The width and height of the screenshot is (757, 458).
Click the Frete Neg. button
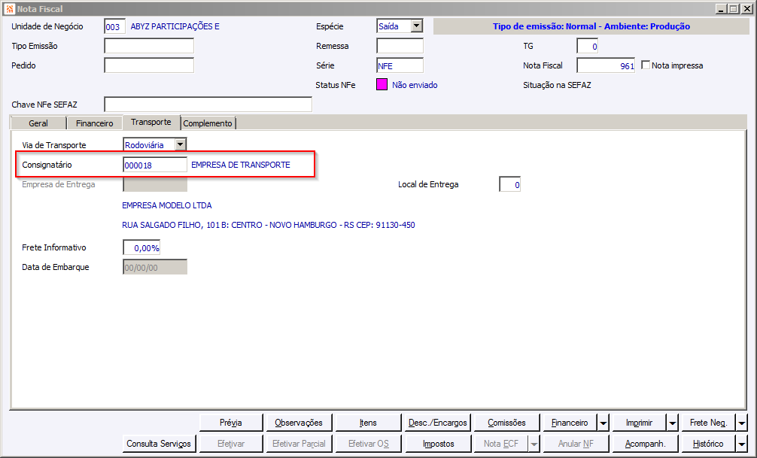tap(708, 423)
